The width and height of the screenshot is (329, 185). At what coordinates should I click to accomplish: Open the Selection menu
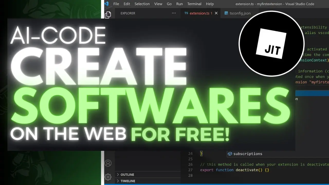(x=142, y=4)
